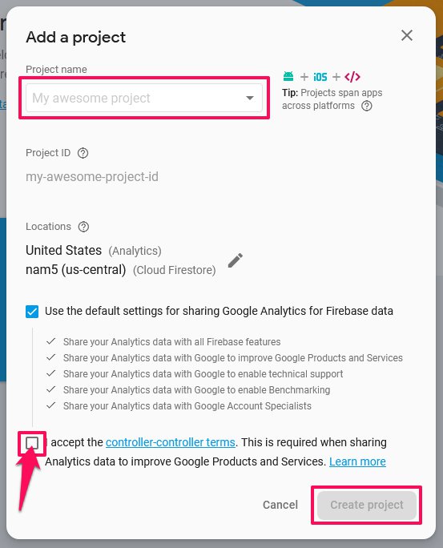Click Share Analytics data with all Firebase features
Image resolution: width=443 pixels, height=548 pixels.
point(172,342)
